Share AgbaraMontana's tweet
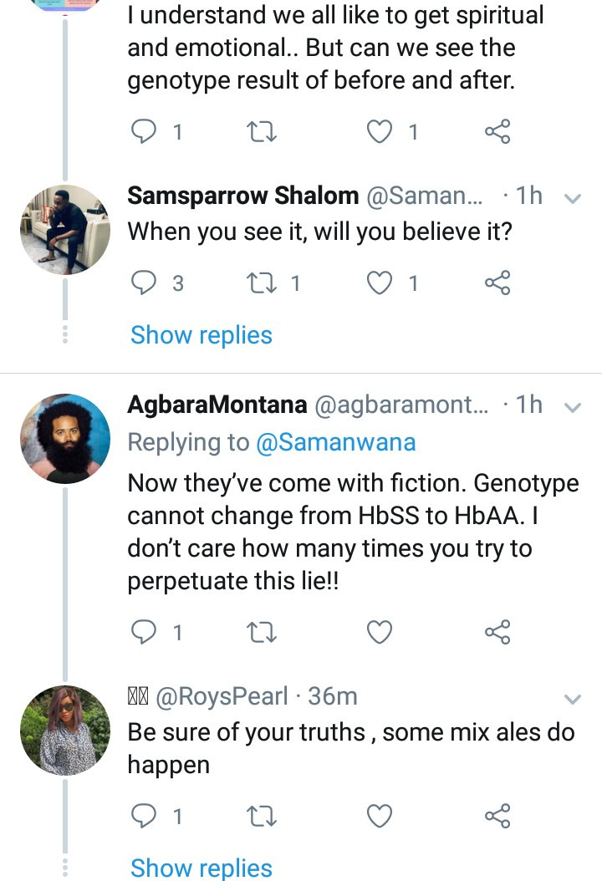This screenshot has width=602, height=881. pyautogui.click(x=497, y=632)
